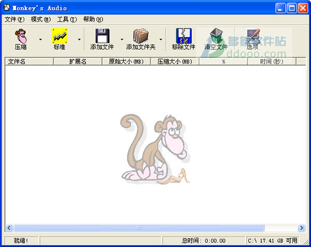
Task: Click the 压缩 (Compress) monkey face icon
Action: (x=21, y=36)
